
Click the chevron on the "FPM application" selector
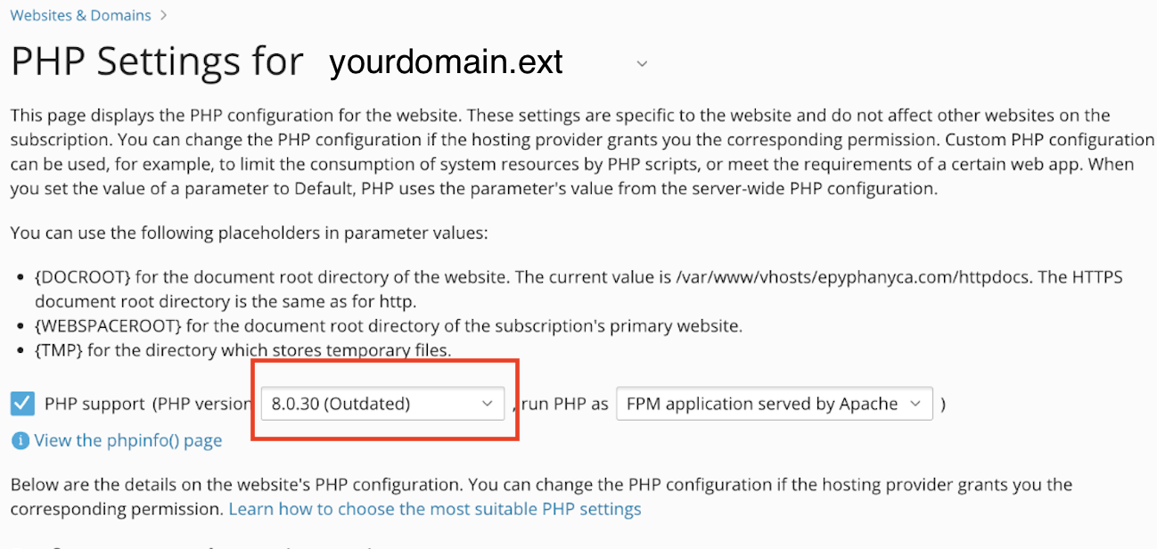(918, 403)
